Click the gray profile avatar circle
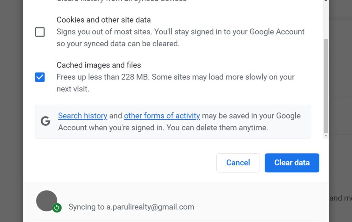 [46, 201]
